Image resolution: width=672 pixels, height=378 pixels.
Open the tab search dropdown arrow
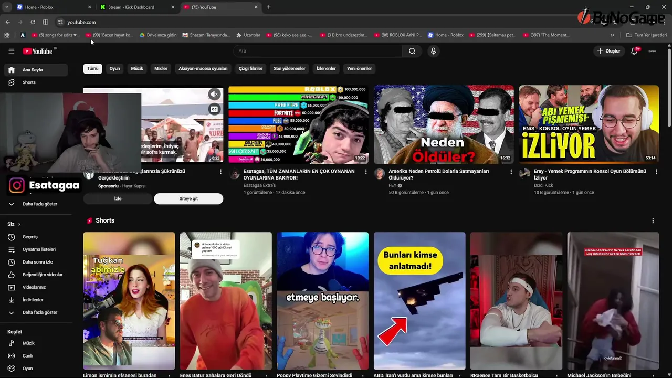[6, 7]
